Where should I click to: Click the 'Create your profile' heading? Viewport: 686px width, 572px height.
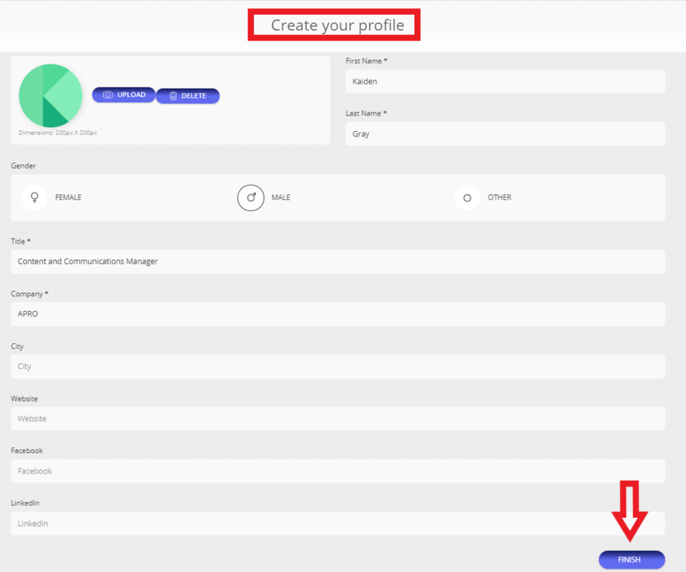338,25
